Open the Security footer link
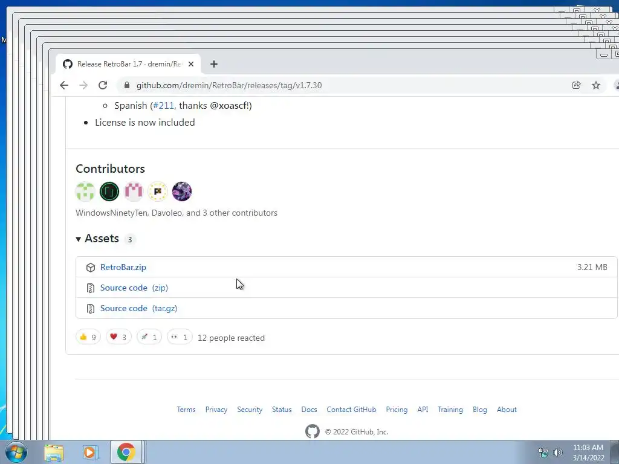Image resolution: width=619 pixels, height=464 pixels. (x=250, y=410)
